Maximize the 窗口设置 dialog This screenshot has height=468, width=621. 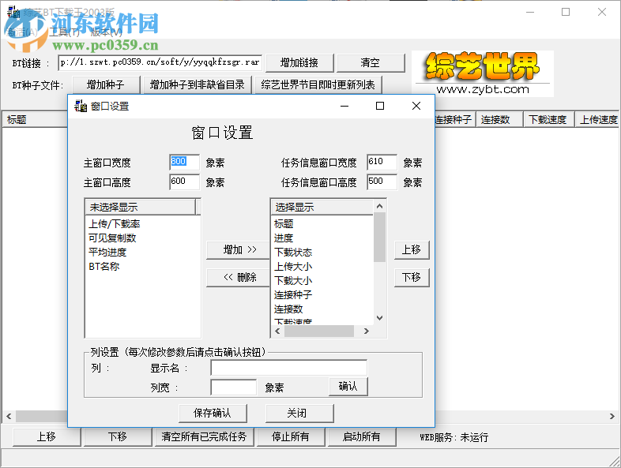point(380,106)
